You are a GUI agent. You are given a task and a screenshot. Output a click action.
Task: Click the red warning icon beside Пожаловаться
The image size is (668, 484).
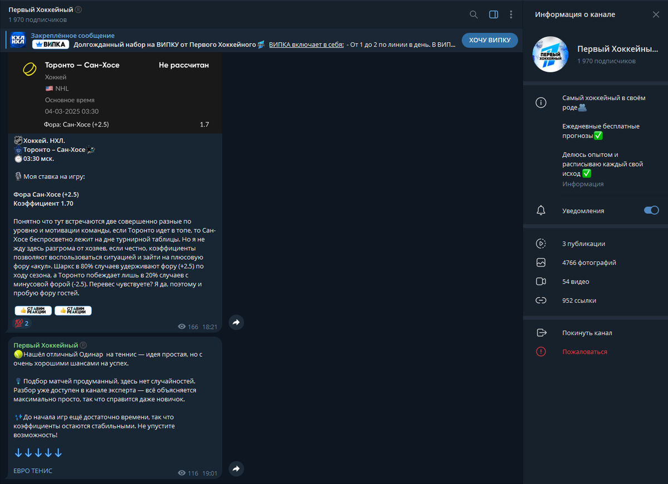click(541, 352)
